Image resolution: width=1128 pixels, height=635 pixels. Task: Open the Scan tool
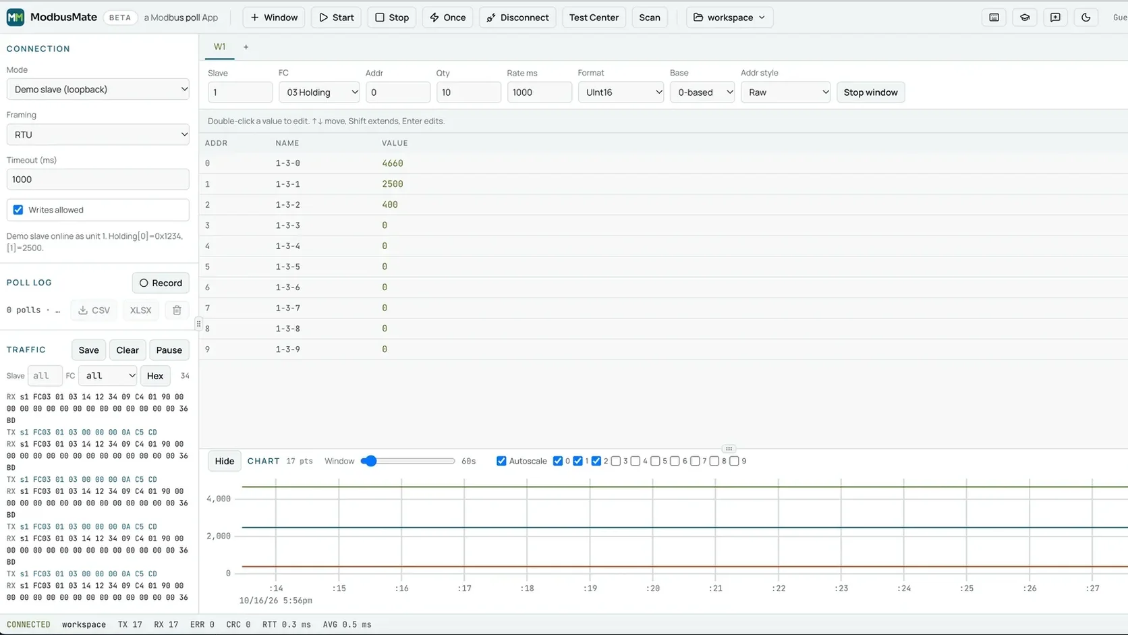tap(650, 18)
